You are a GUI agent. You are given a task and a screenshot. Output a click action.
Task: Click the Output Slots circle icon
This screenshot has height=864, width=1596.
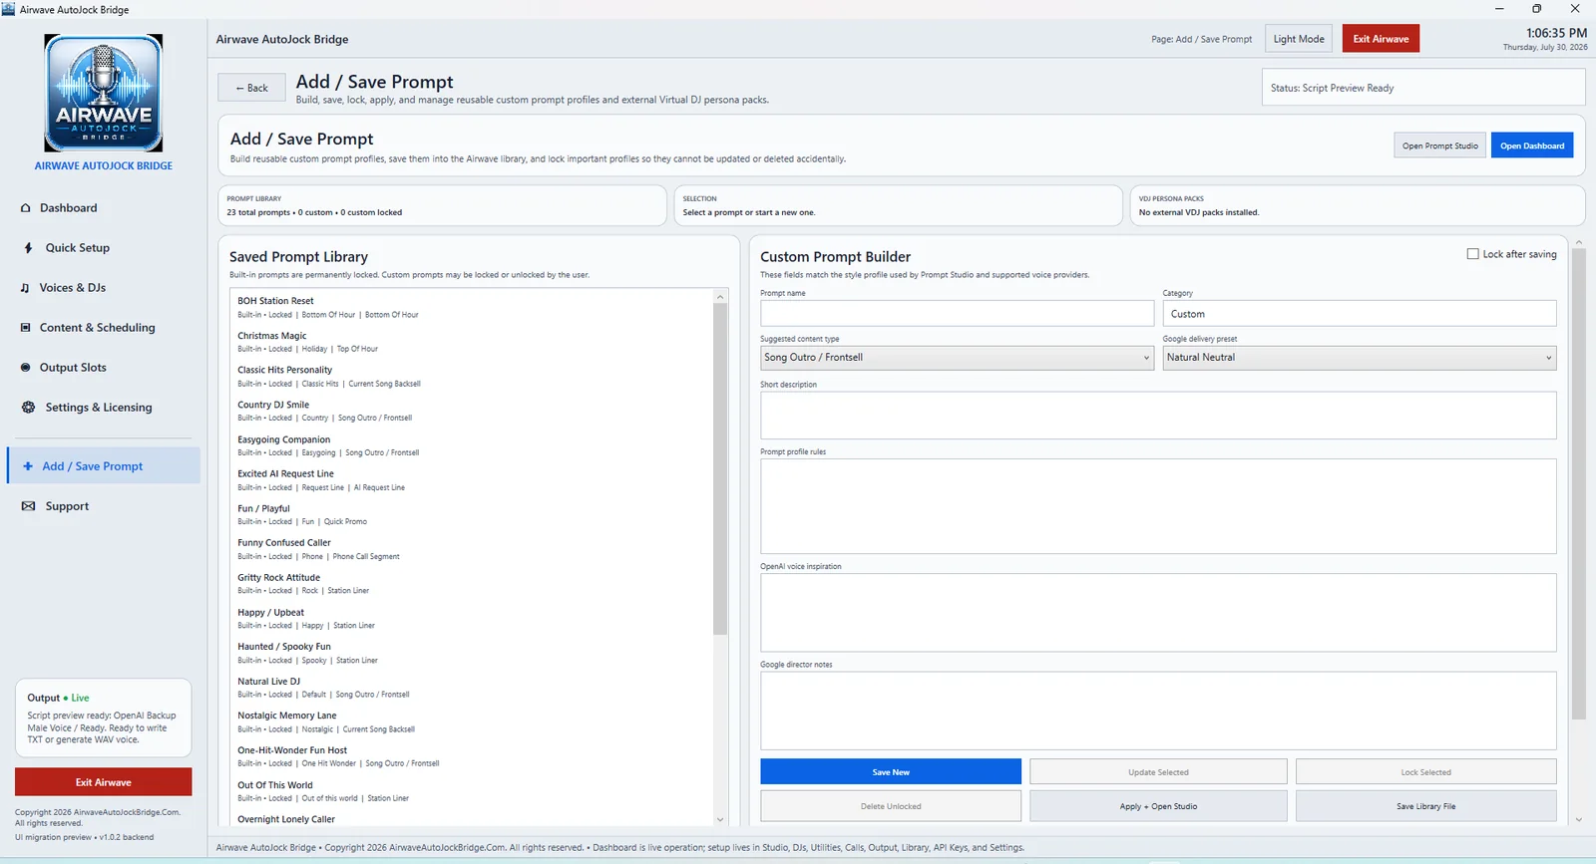point(26,368)
